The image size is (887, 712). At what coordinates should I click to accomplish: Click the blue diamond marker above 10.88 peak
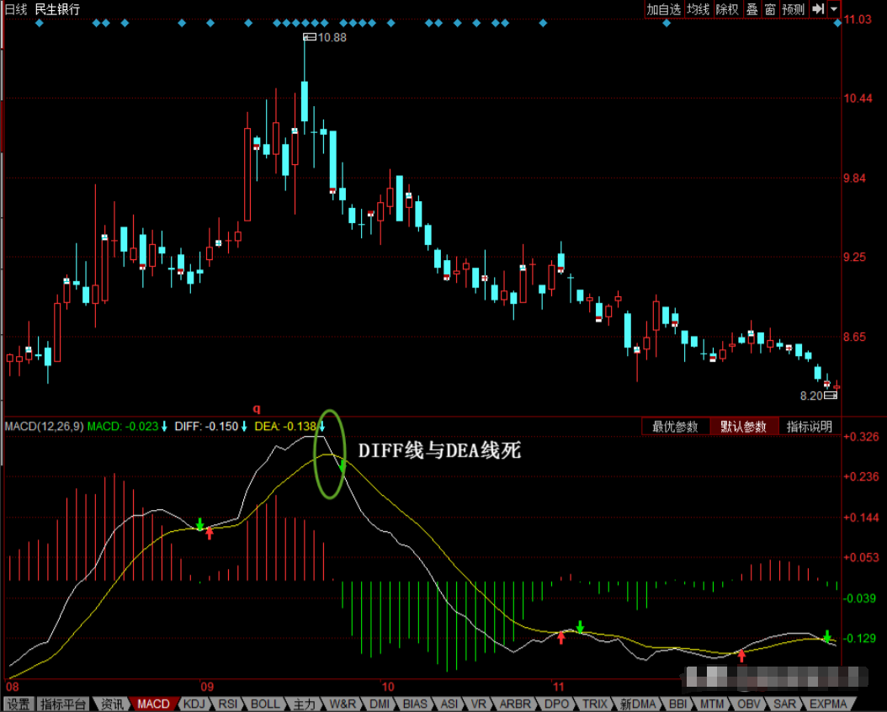pos(305,24)
